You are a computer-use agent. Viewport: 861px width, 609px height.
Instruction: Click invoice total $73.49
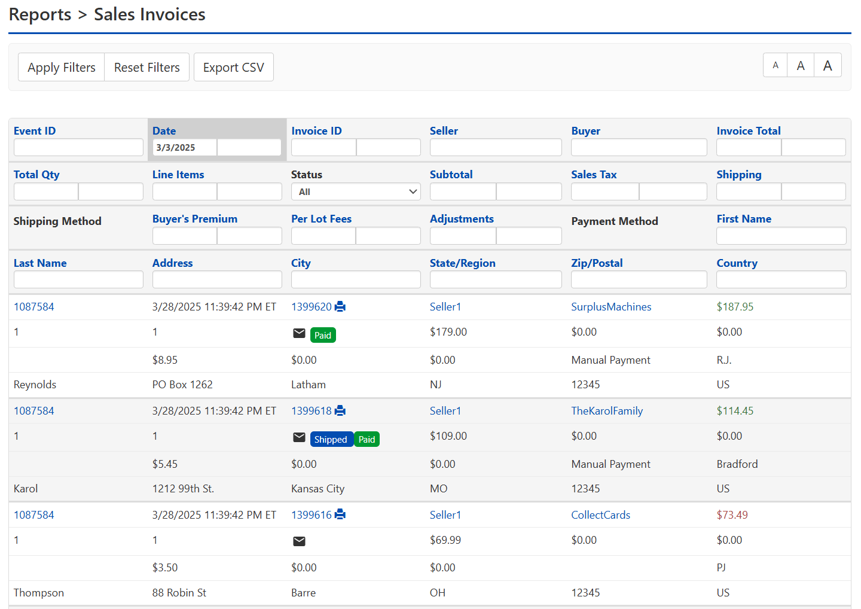click(732, 515)
